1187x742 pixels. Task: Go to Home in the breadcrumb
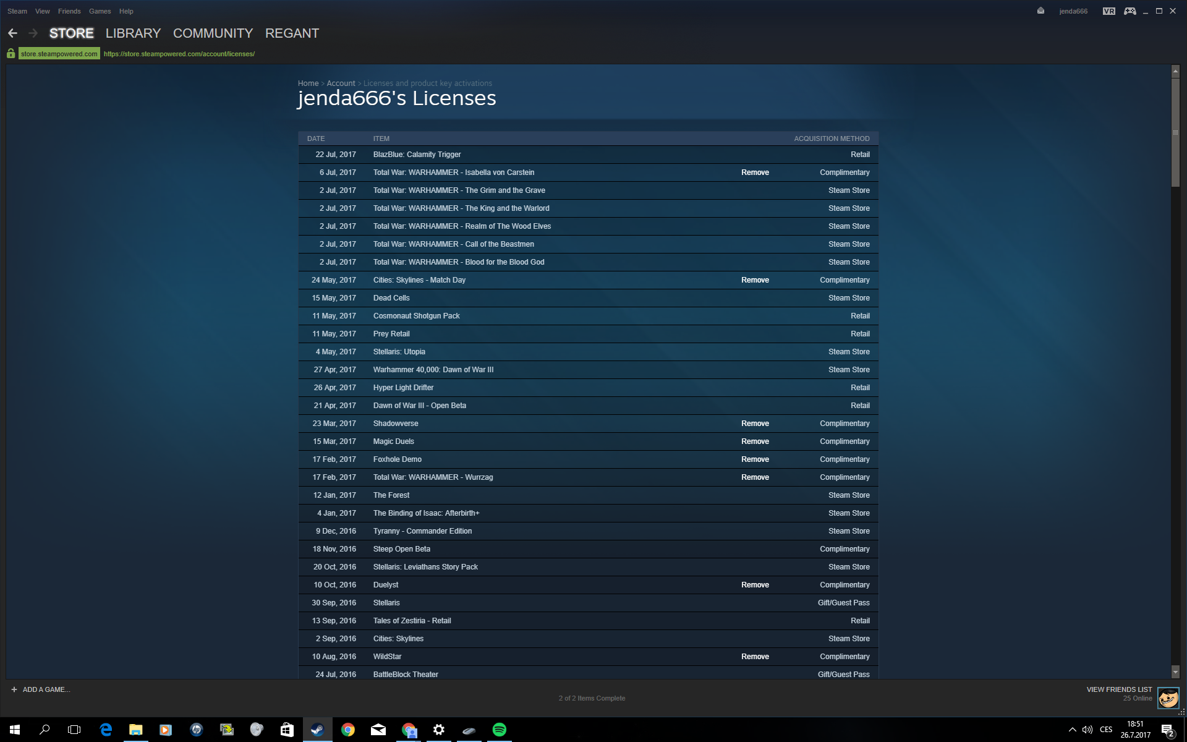click(308, 83)
